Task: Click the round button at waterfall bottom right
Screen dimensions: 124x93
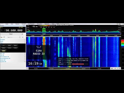Action: 120,68
